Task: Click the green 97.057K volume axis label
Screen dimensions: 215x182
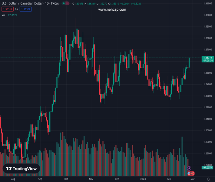Action: tap(208, 167)
